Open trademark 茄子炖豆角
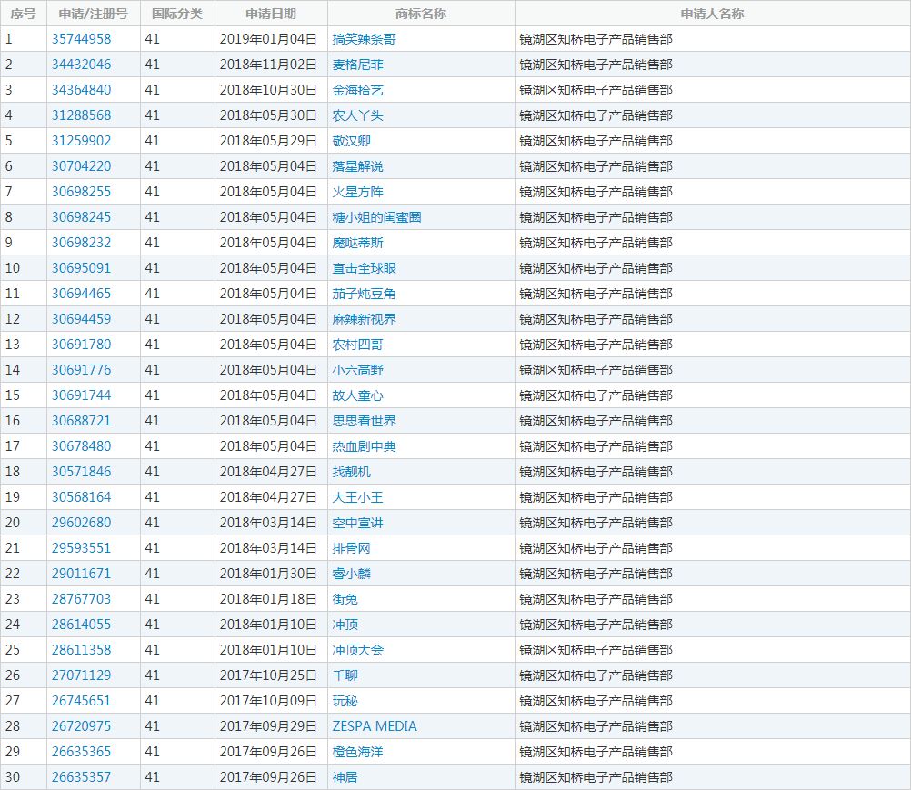Viewport: 911px width, 790px height. 365,294
